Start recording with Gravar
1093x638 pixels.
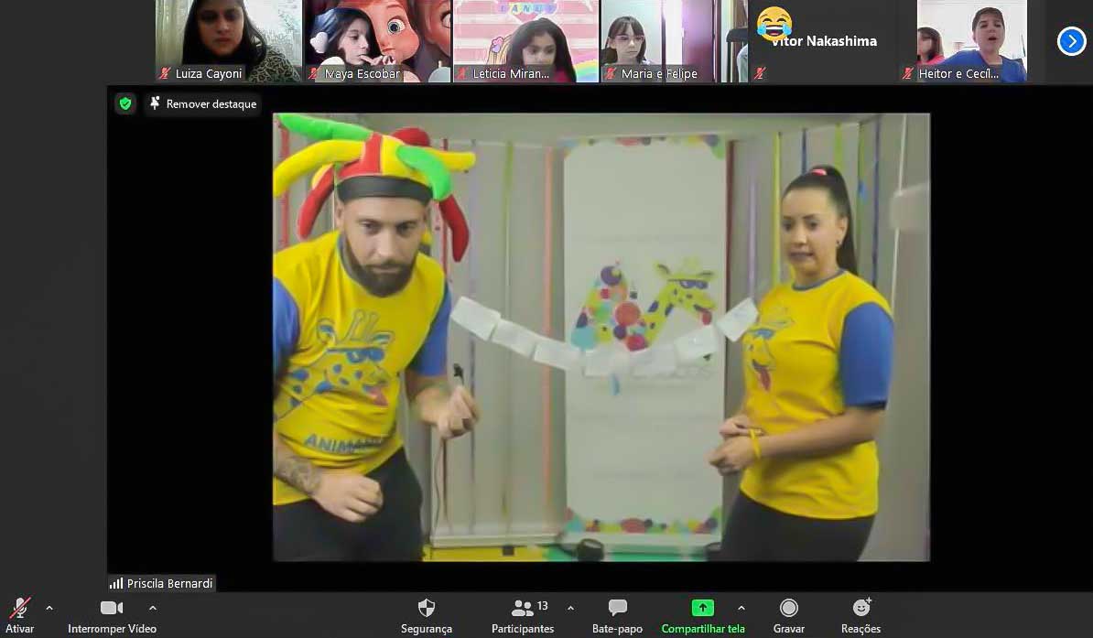pyautogui.click(x=788, y=609)
